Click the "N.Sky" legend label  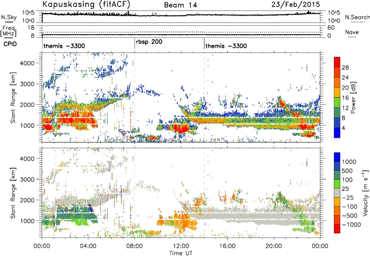pyautogui.click(x=9, y=18)
